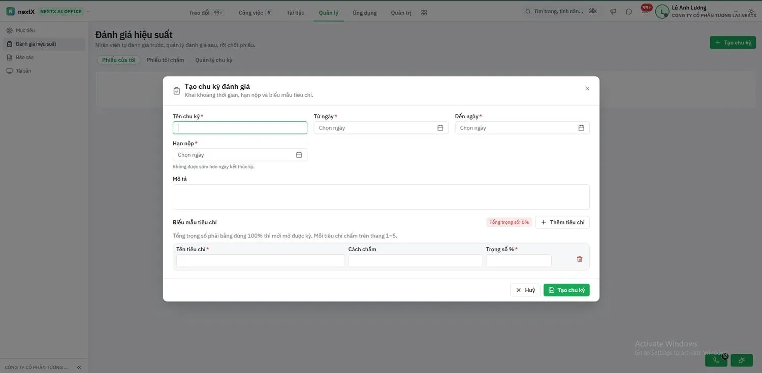This screenshot has height=373, width=762.
Task: Click into the Mô tả text area
Action: point(381,197)
